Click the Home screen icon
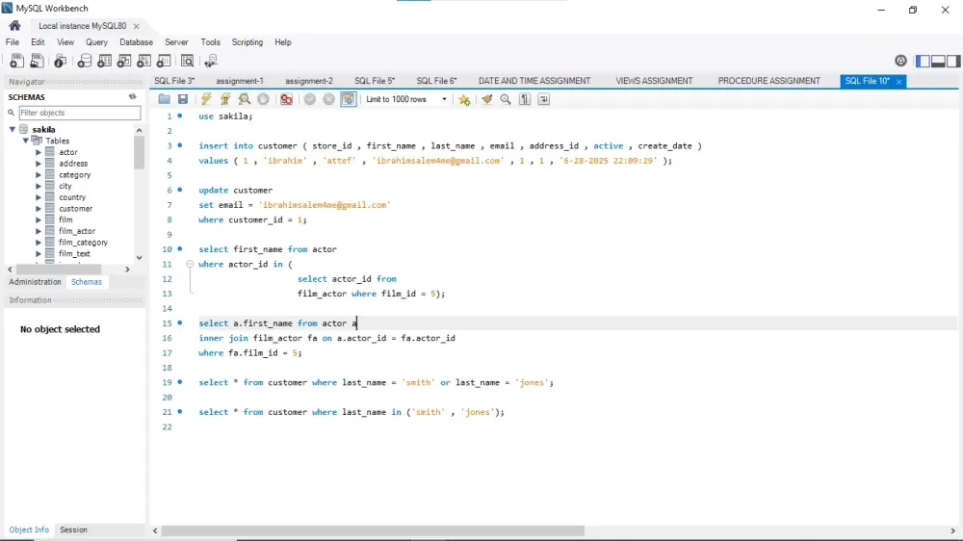The image size is (963, 541). tap(14, 26)
